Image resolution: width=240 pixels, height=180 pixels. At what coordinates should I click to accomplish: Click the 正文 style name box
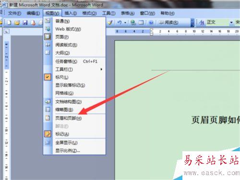coord(217,23)
